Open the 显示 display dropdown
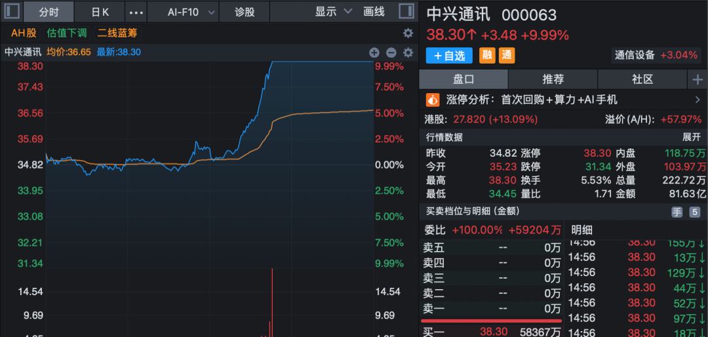708x337 pixels. pos(333,12)
